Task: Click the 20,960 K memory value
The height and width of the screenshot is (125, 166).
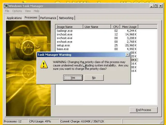Action: (131, 45)
